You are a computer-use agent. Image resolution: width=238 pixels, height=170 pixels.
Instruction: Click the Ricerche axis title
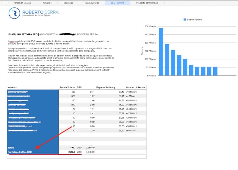(142, 51)
